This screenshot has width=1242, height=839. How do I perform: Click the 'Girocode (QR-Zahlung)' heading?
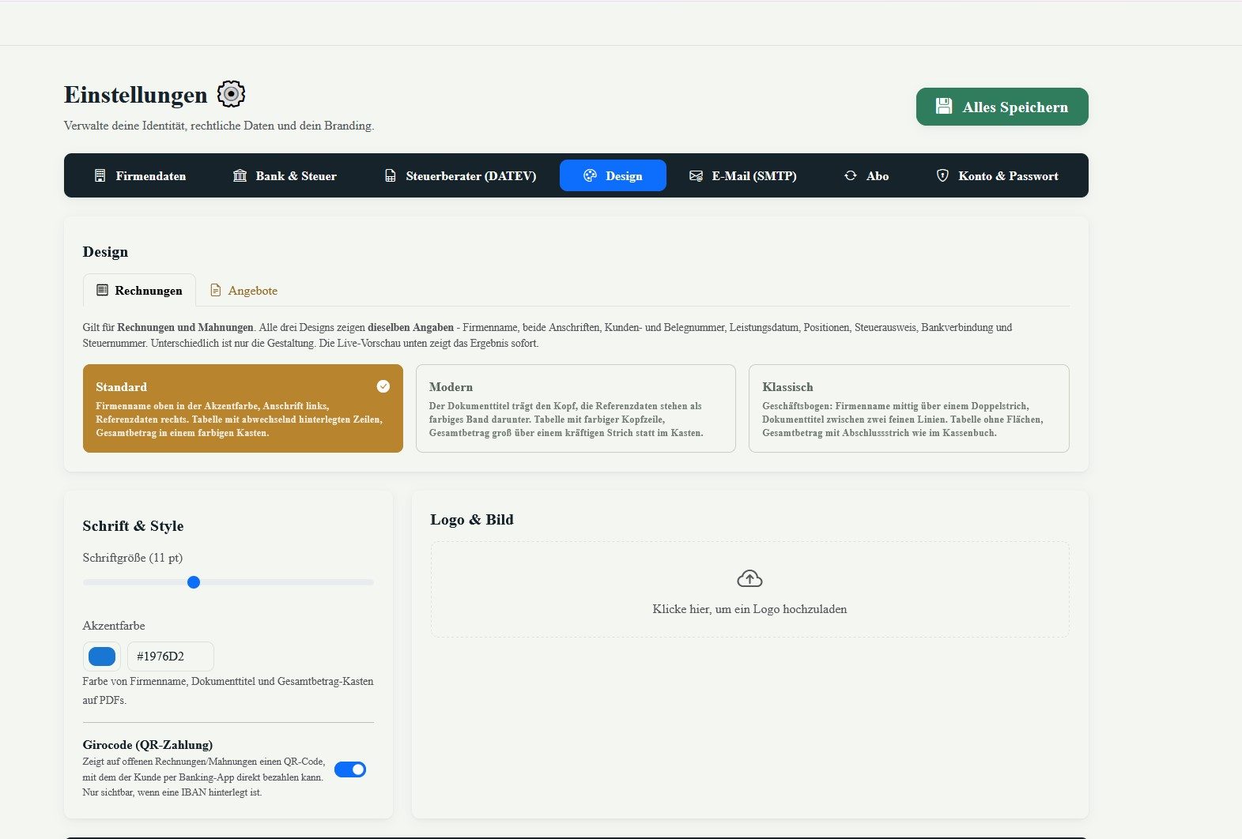point(148,745)
